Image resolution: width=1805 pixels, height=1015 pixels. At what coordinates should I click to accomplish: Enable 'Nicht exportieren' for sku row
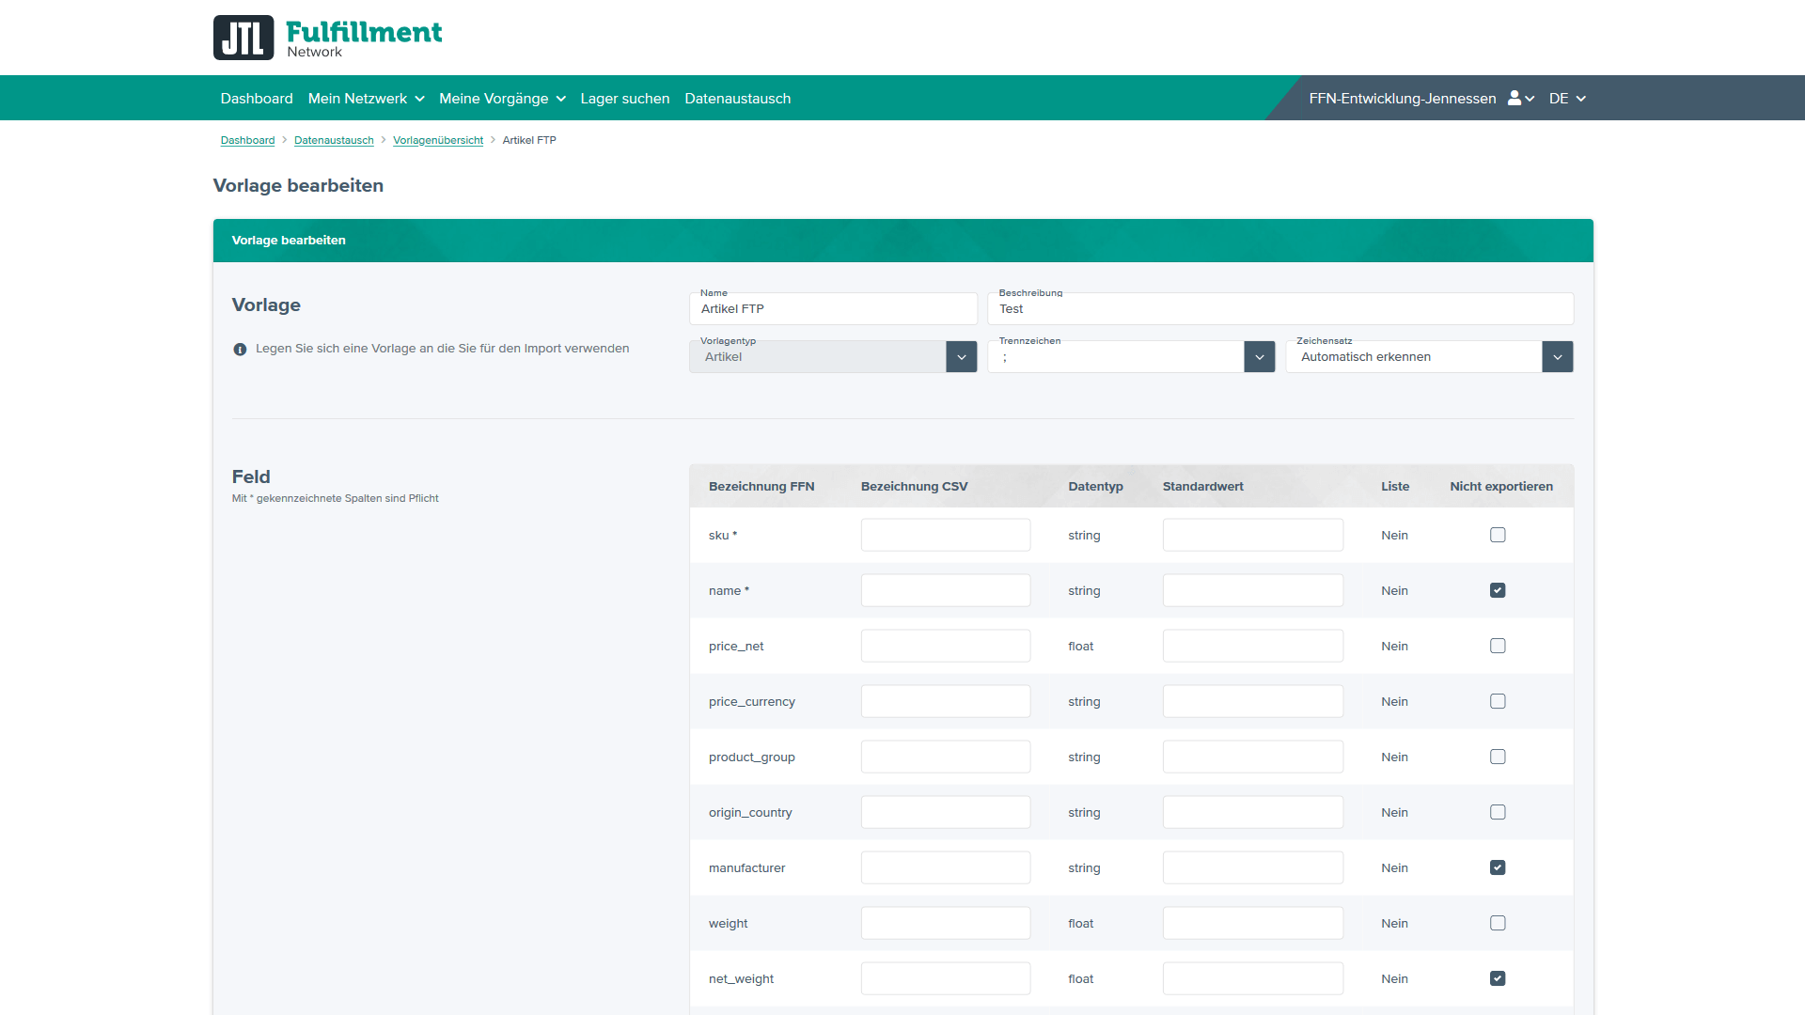1498,536
